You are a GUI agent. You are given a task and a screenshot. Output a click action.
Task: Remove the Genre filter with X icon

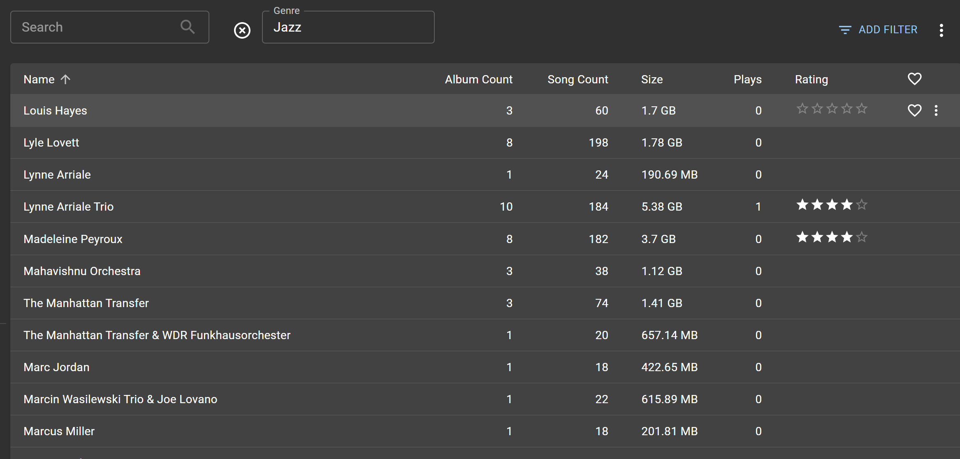(242, 30)
